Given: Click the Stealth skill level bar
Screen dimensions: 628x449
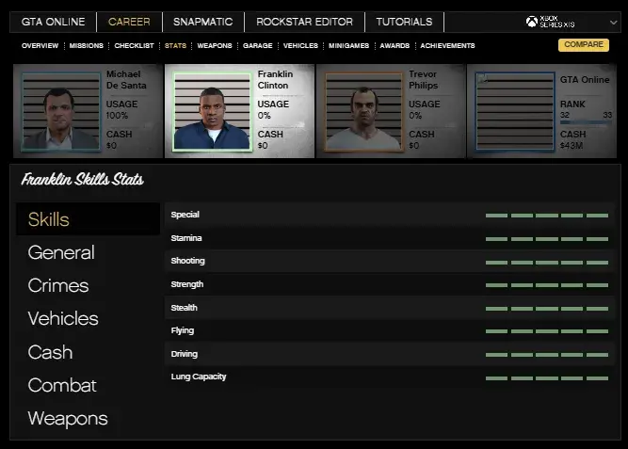Looking at the screenshot, I should (x=547, y=309).
